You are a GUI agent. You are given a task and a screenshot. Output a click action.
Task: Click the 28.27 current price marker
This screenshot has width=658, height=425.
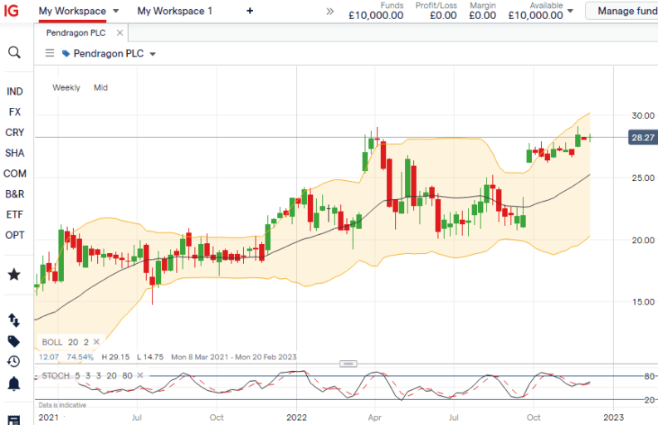643,138
